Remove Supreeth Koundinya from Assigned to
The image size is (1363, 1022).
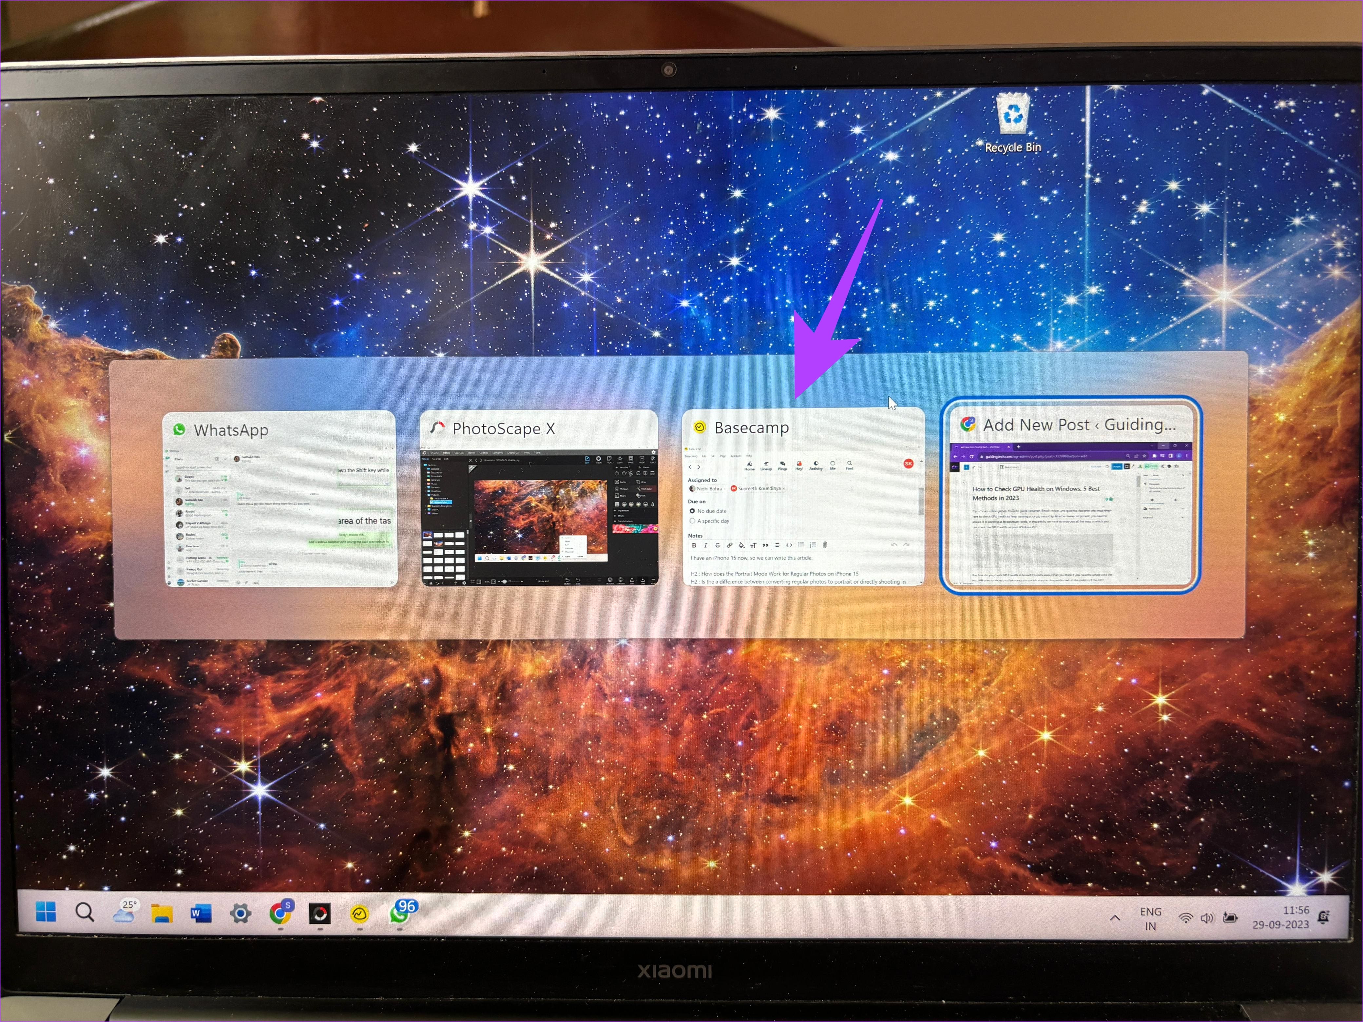point(784,488)
